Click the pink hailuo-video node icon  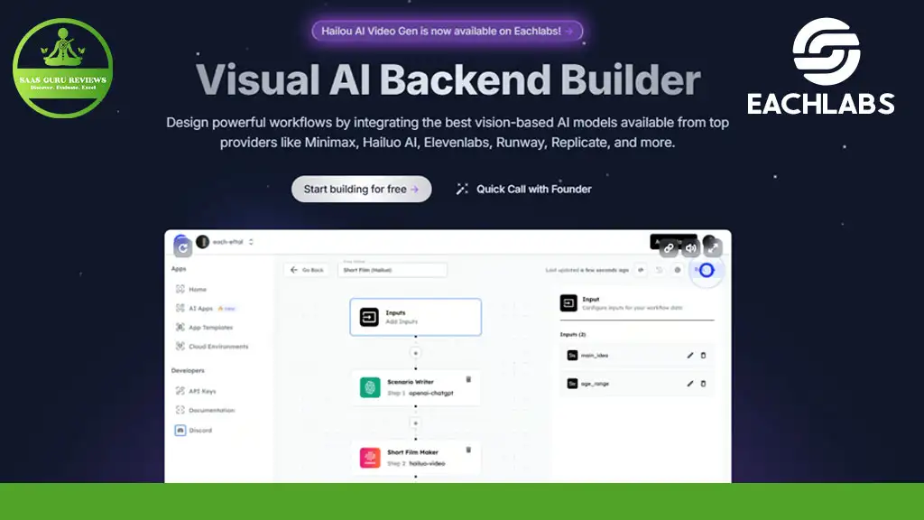[x=370, y=458]
